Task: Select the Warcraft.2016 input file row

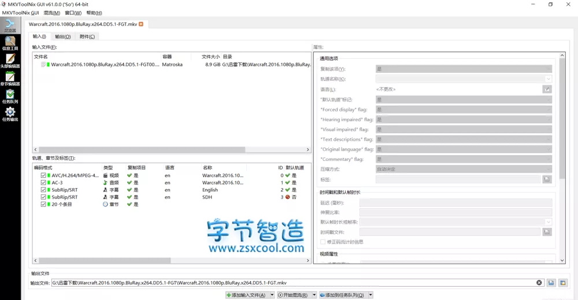Action: pyautogui.click(x=172, y=65)
